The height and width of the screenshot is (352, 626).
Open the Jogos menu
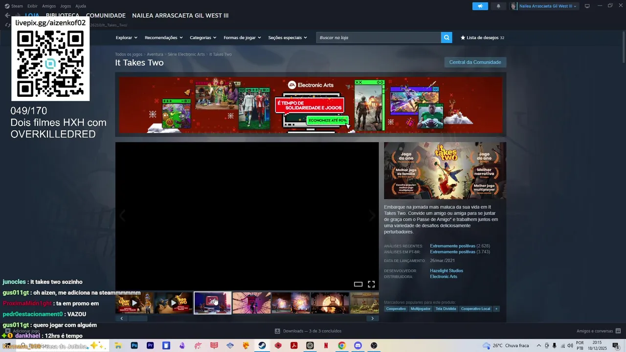(x=66, y=6)
